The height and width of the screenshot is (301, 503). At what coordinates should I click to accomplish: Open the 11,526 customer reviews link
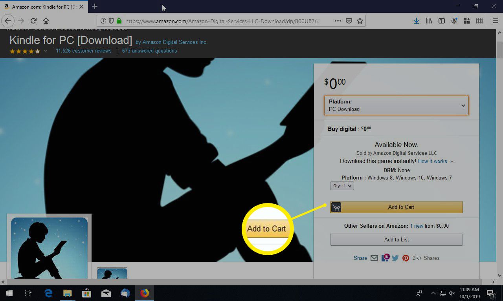click(x=83, y=51)
